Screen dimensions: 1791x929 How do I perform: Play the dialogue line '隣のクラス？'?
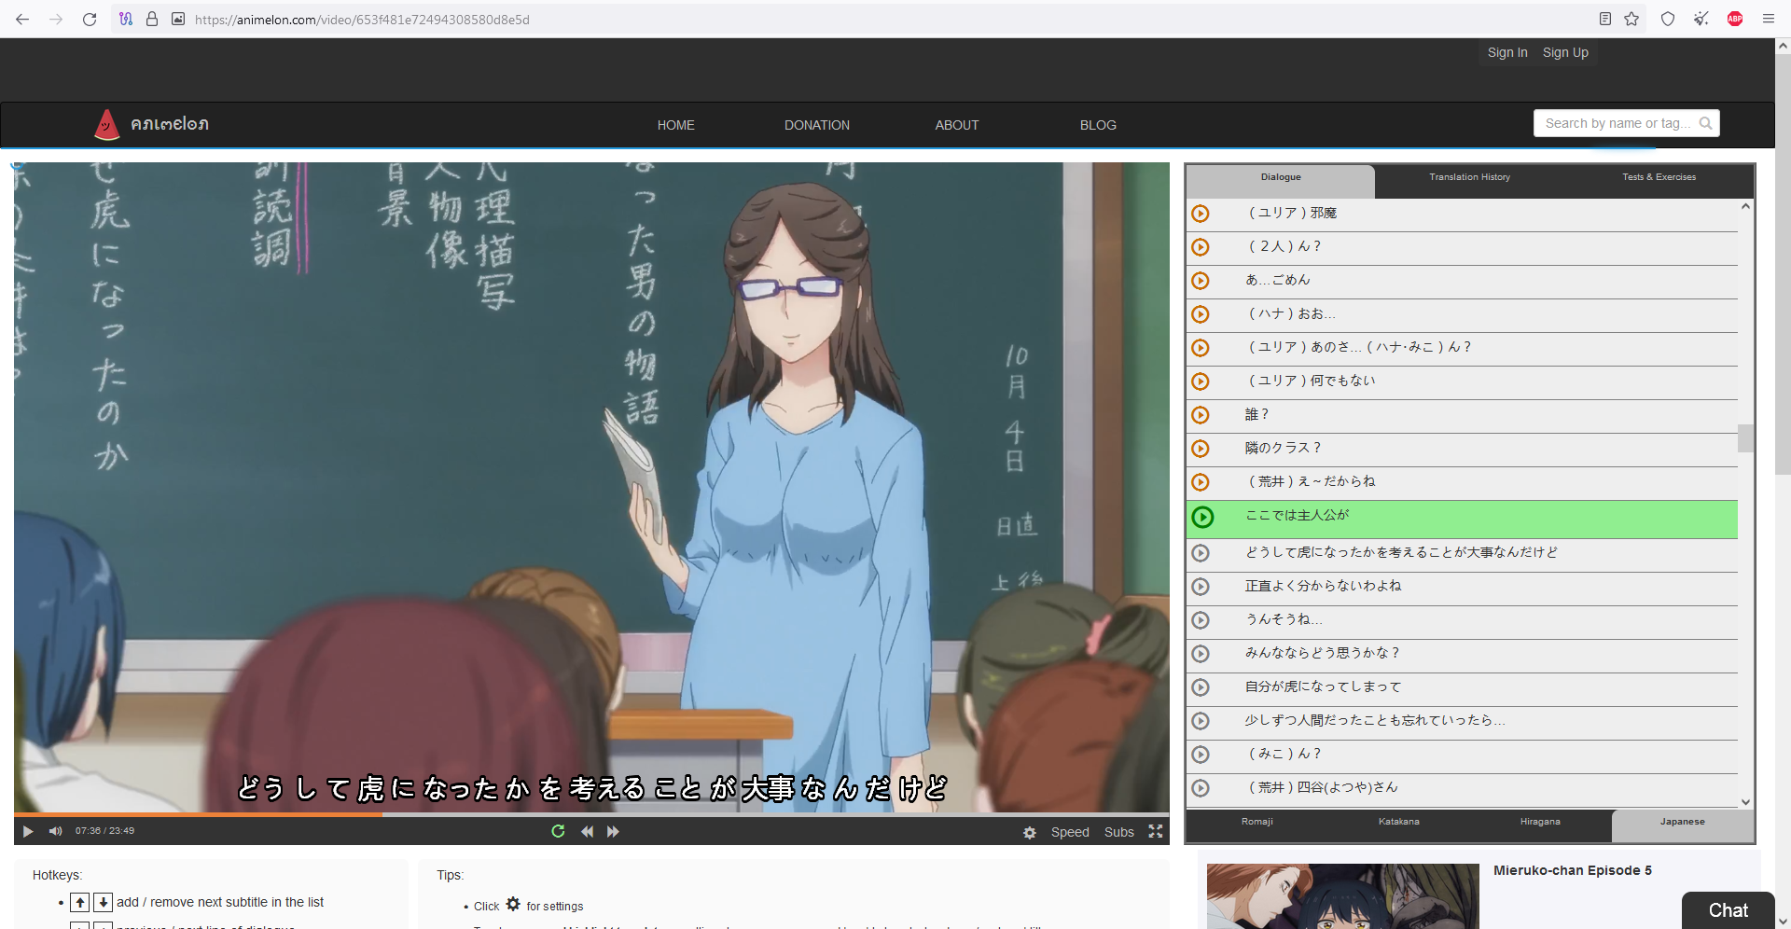click(x=1201, y=449)
